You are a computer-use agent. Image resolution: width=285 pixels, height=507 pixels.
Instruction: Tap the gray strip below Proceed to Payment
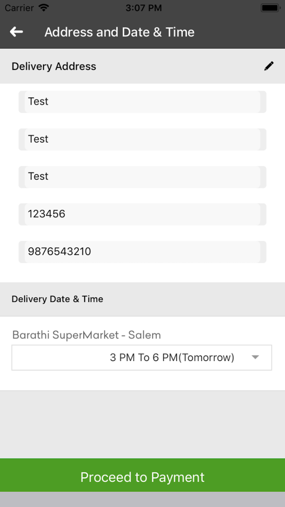pos(142,499)
